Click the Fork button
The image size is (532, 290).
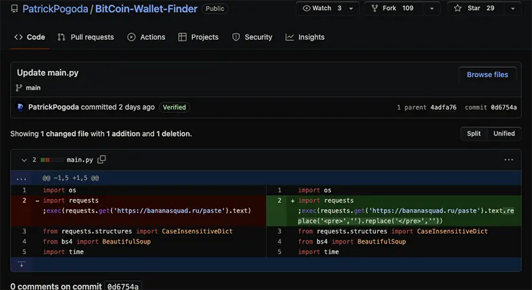[x=392, y=8]
